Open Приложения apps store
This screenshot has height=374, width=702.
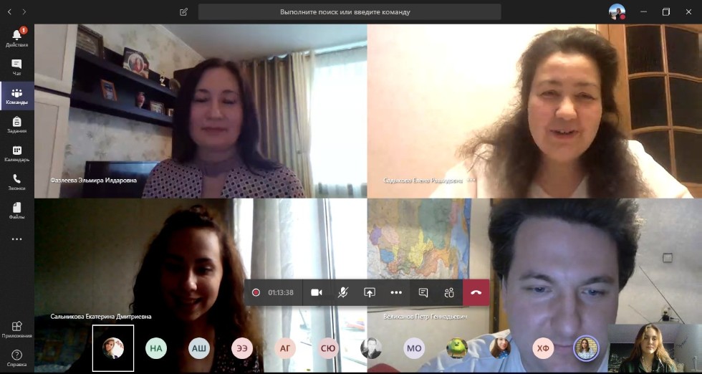tap(16, 330)
